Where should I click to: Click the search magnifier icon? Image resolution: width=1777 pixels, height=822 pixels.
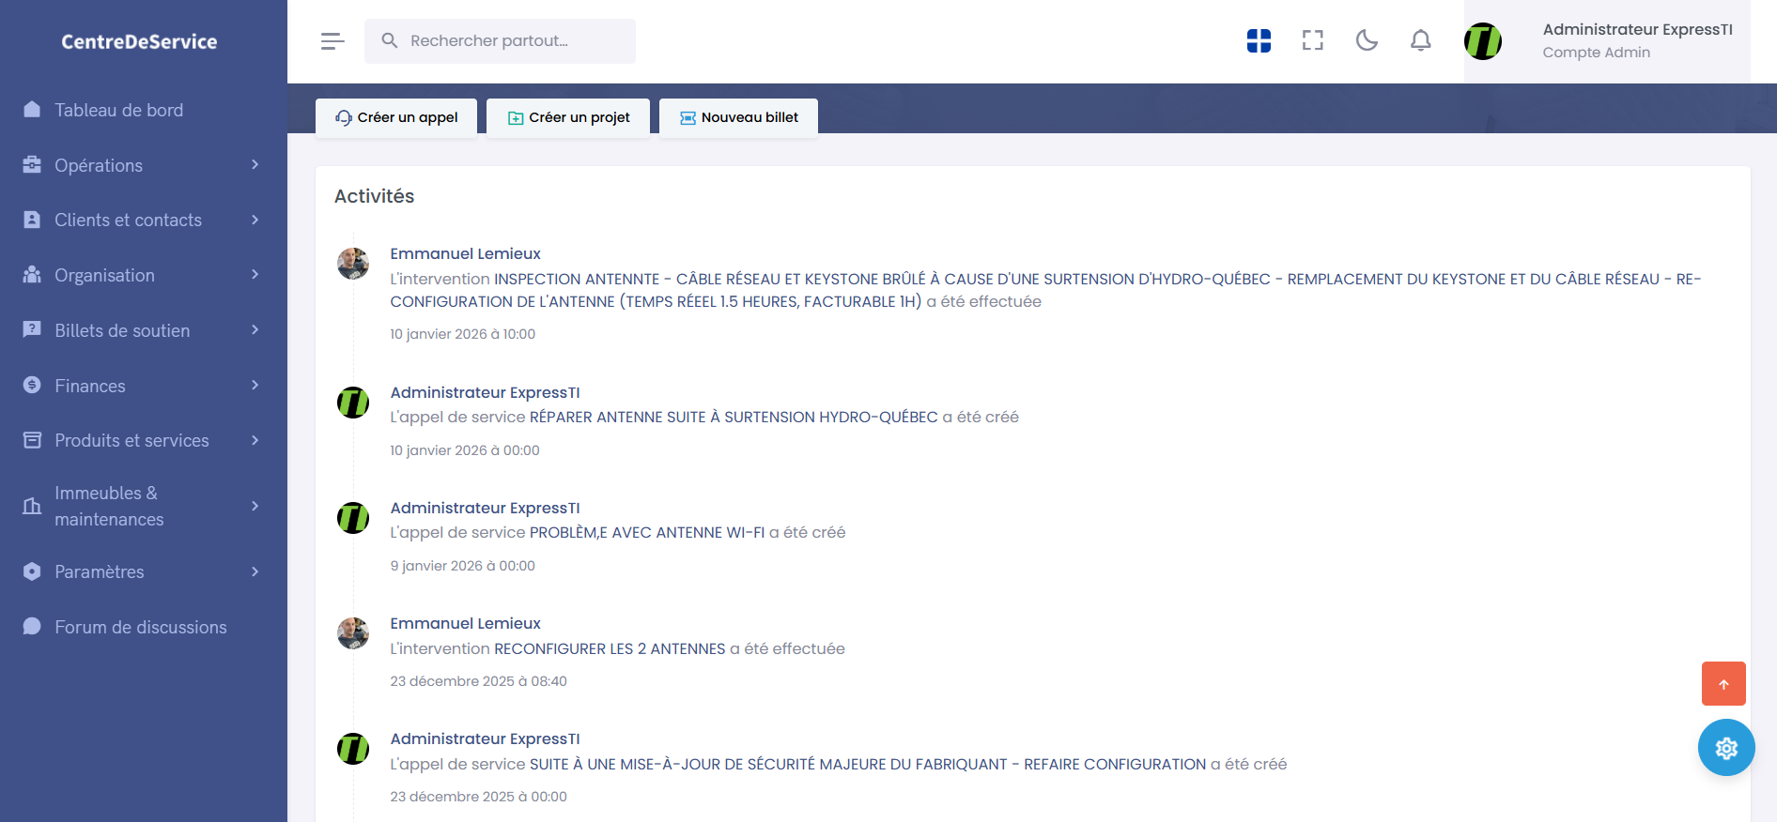click(x=390, y=40)
